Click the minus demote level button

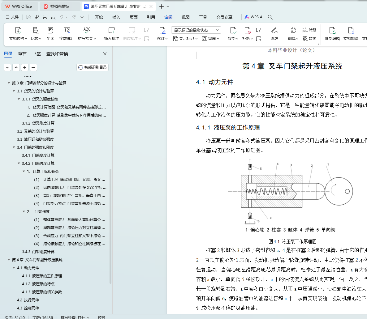point(33,67)
